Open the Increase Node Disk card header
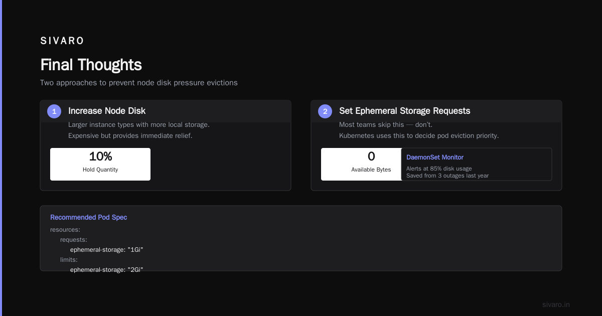Viewport: 602px width, 316px height. click(x=166, y=111)
